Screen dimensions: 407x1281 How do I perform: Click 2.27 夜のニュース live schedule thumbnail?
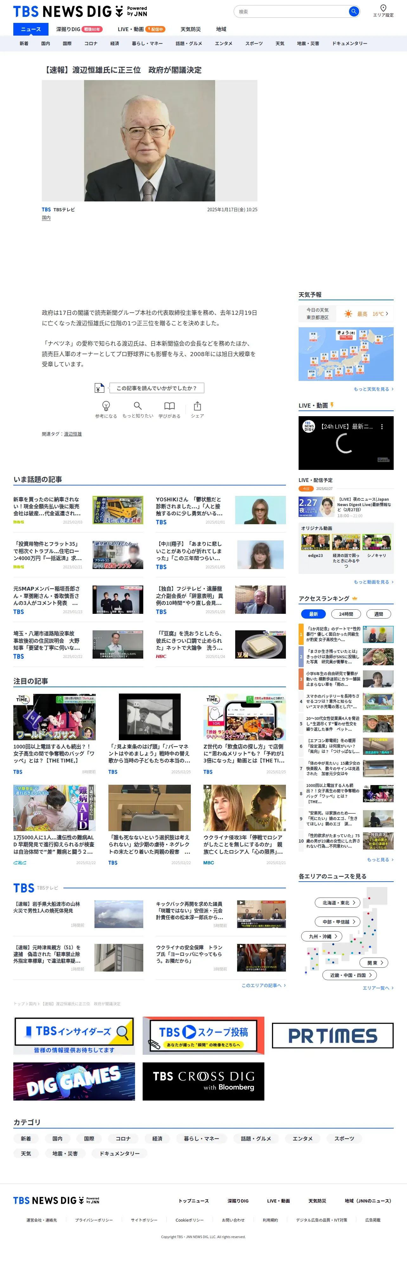click(x=316, y=507)
